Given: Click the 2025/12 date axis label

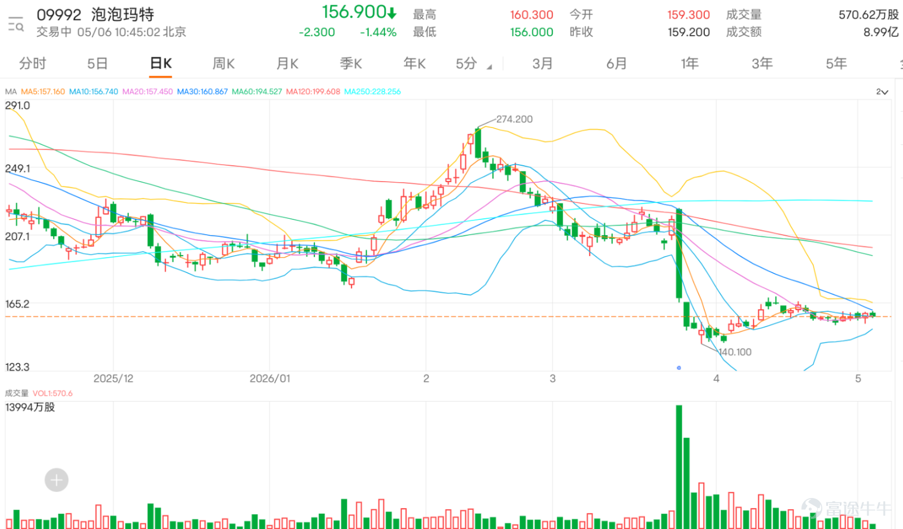Looking at the screenshot, I should [113, 378].
